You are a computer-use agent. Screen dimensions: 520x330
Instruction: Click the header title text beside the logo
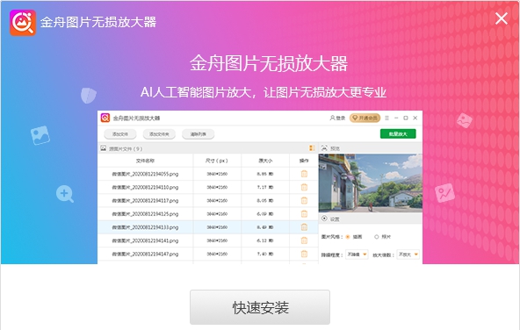[x=98, y=22]
